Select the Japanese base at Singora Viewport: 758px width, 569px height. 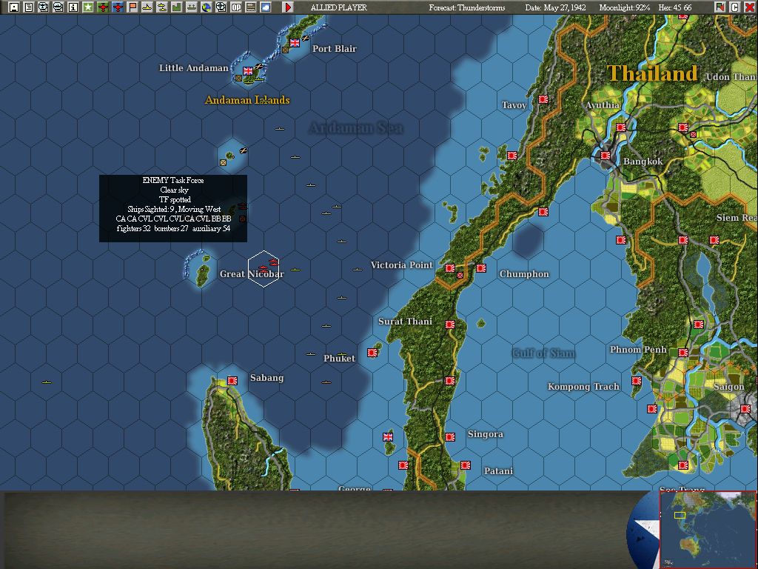(450, 437)
